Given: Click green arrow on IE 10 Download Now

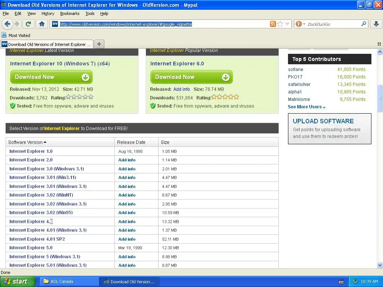Looking at the screenshot, I should (85, 77).
